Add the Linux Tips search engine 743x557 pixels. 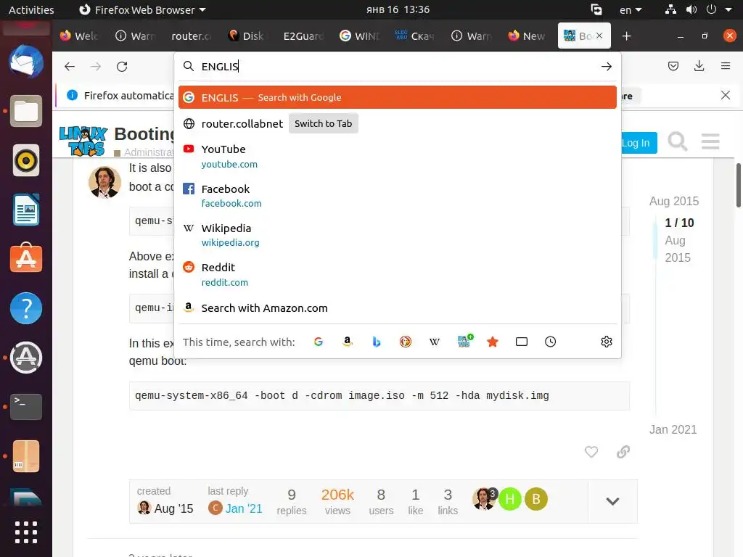click(464, 341)
